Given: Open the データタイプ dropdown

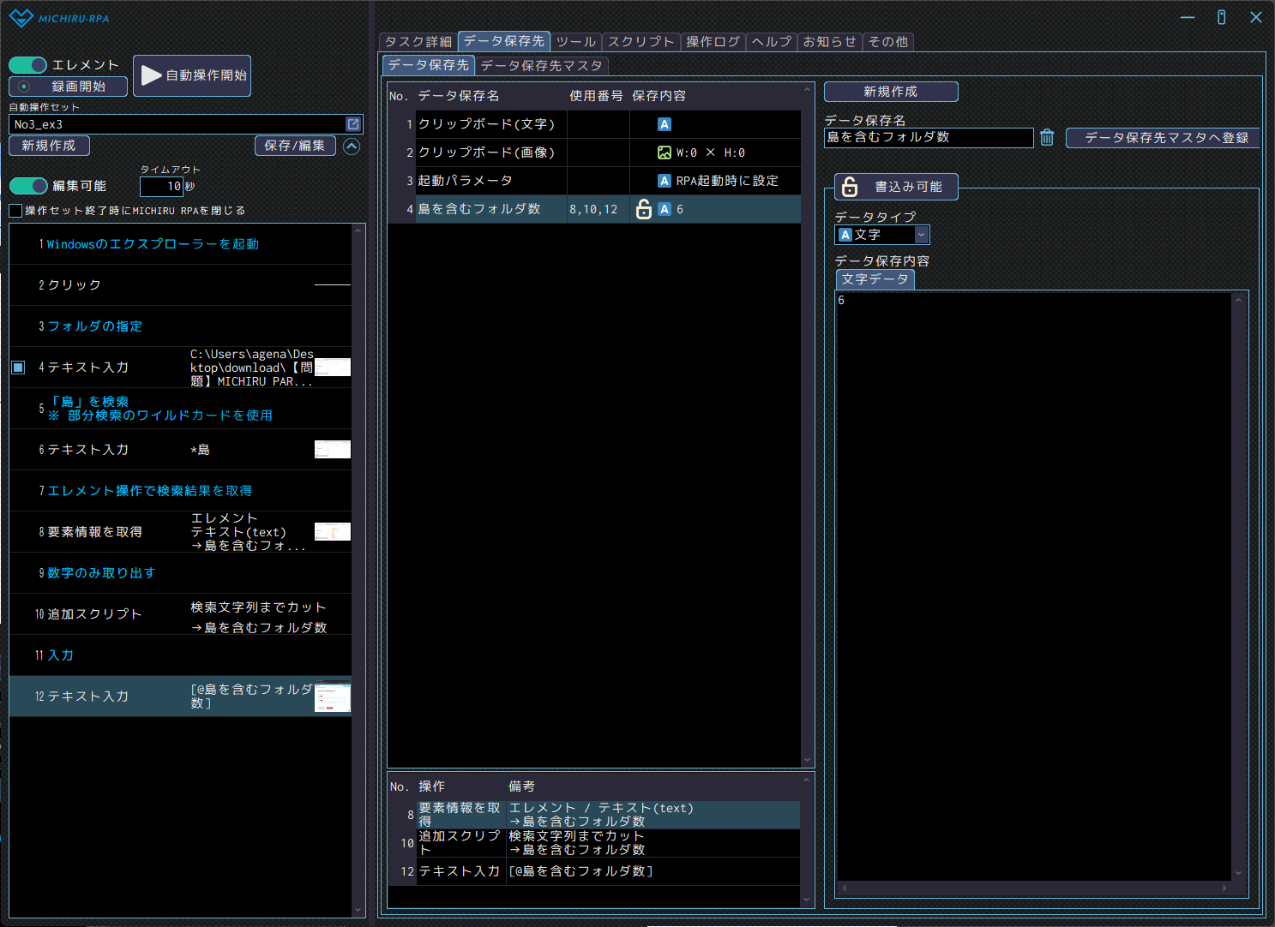Looking at the screenshot, I should [x=921, y=235].
